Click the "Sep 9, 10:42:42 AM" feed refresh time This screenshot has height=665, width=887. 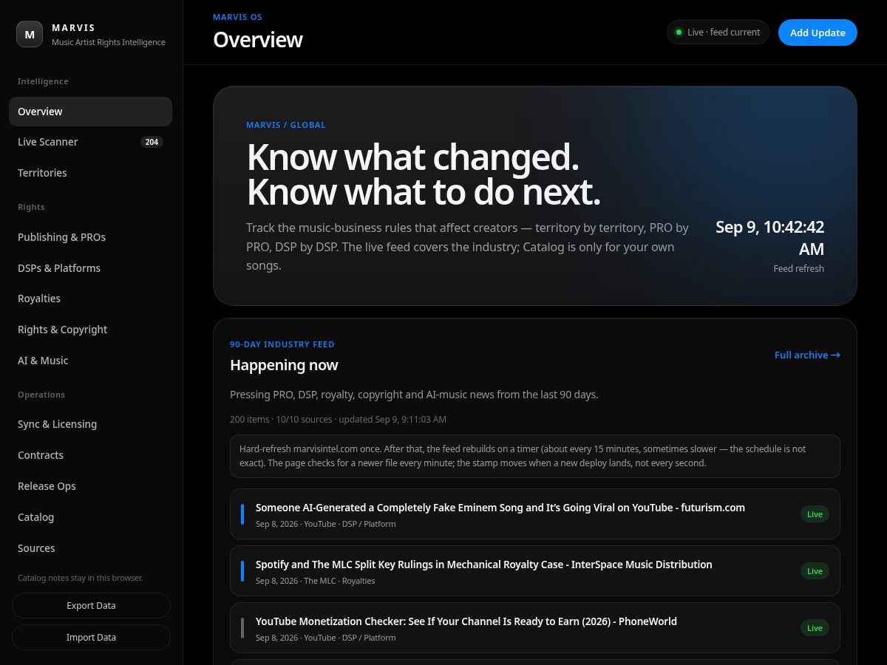tap(769, 238)
